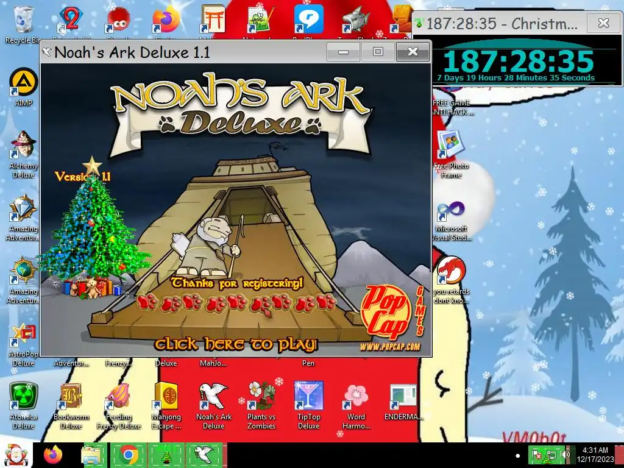Launch Microsoft Visual Studio shortcut
624x468 pixels.
pos(451,221)
